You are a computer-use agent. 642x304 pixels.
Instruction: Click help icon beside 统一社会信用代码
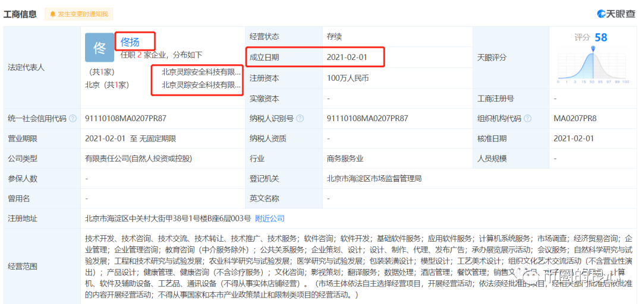73,119
